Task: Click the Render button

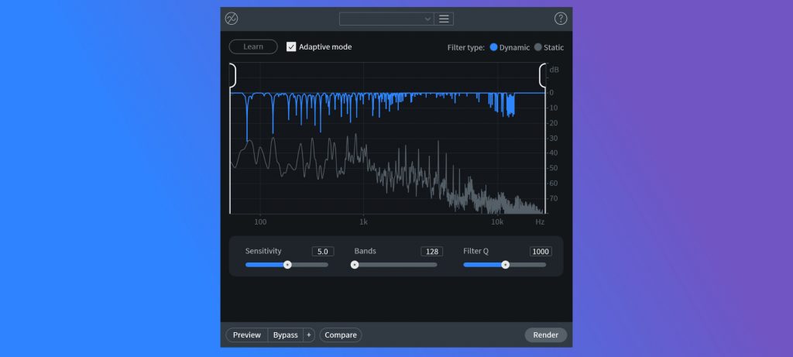Action: pyautogui.click(x=546, y=335)
